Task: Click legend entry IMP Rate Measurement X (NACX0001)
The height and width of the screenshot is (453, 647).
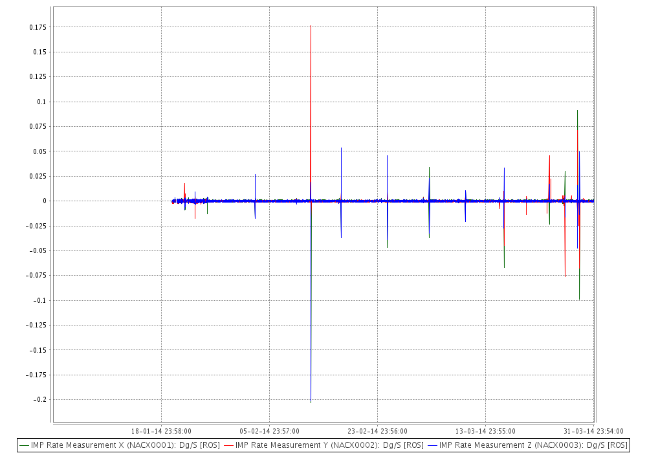Action: click(120, 445)
